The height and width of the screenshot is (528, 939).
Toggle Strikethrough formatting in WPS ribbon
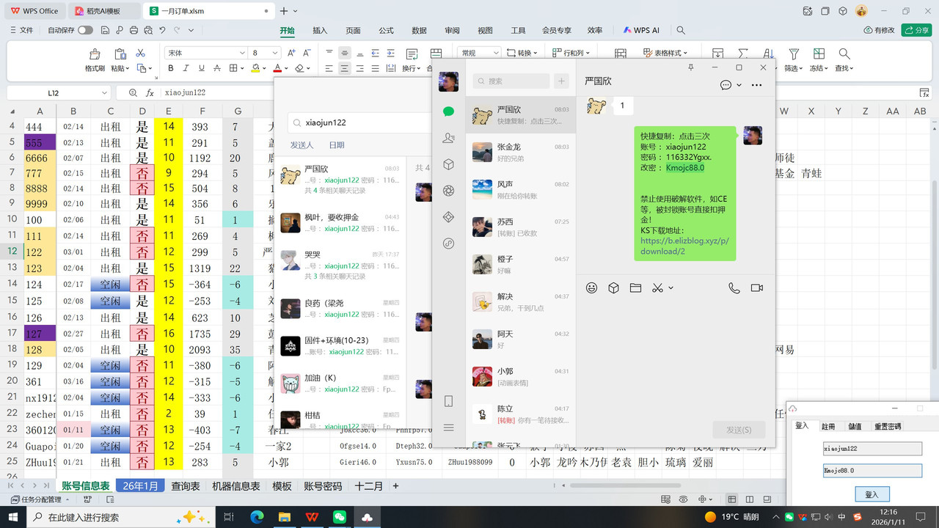point(218,68)
